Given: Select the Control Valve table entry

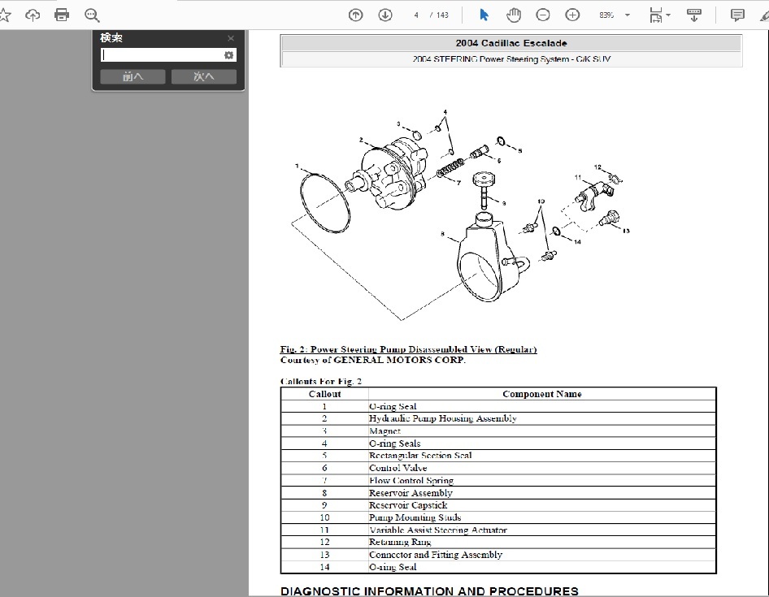Looking at the screenshot, I should 398,468.
